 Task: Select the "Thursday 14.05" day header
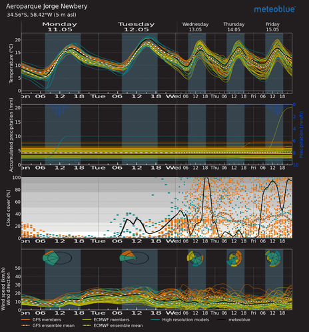[234, 27]
